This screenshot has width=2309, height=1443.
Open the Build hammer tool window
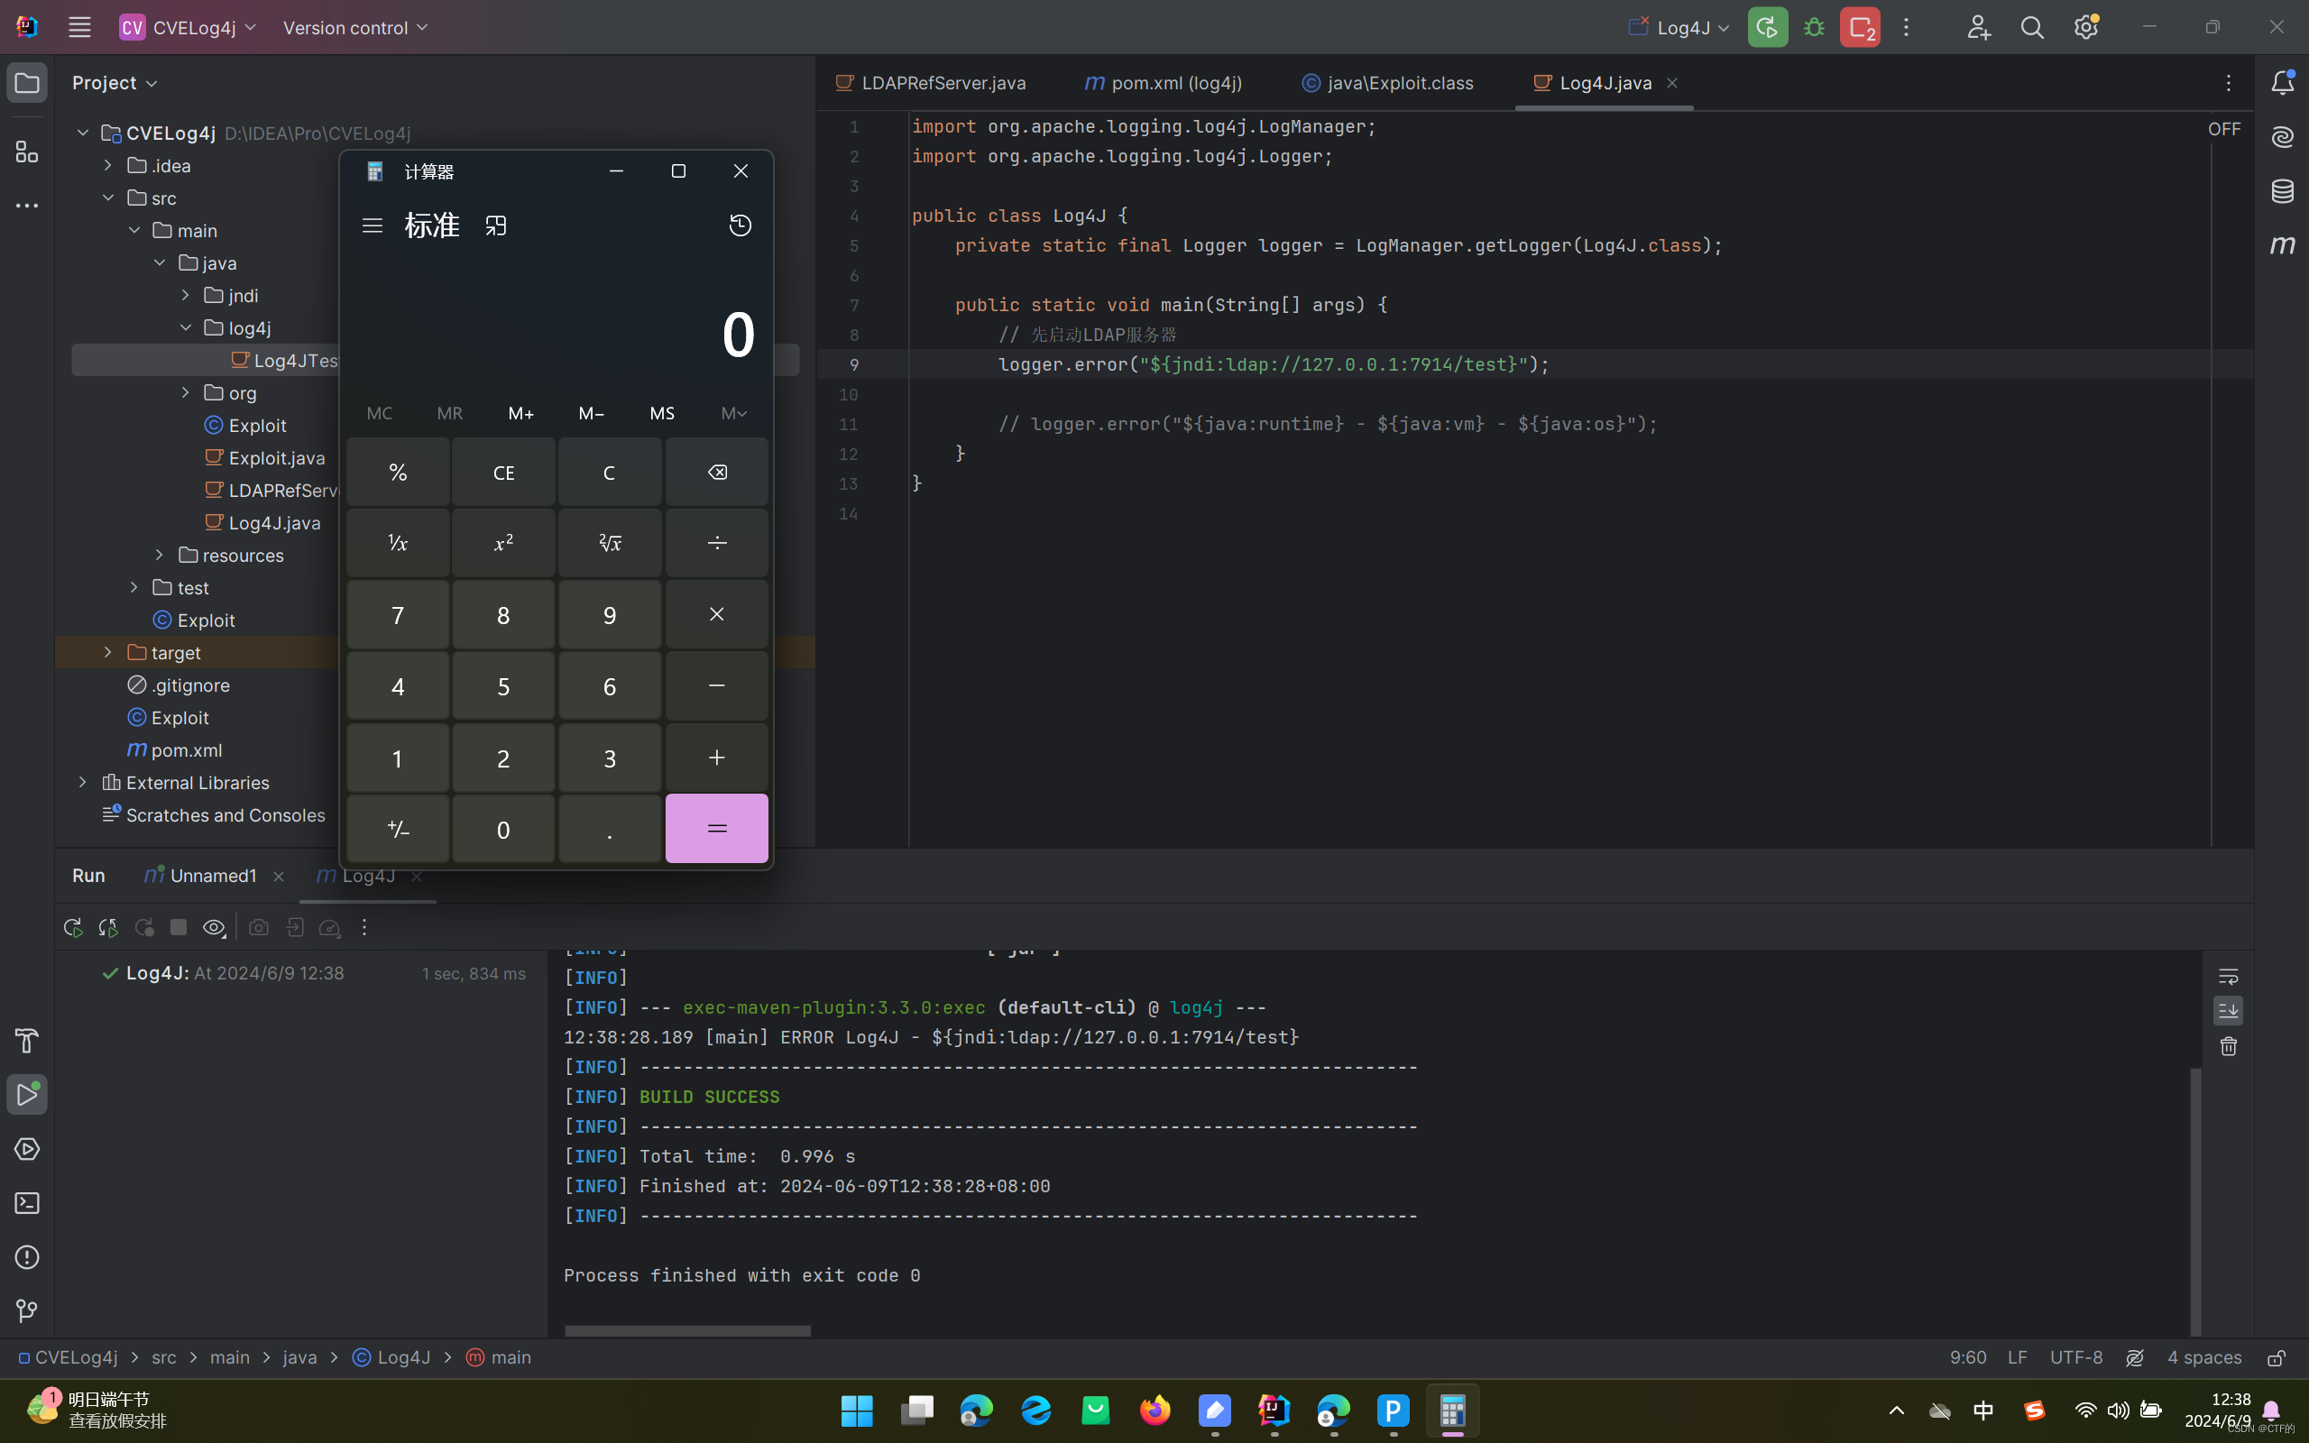(27, 1040)
